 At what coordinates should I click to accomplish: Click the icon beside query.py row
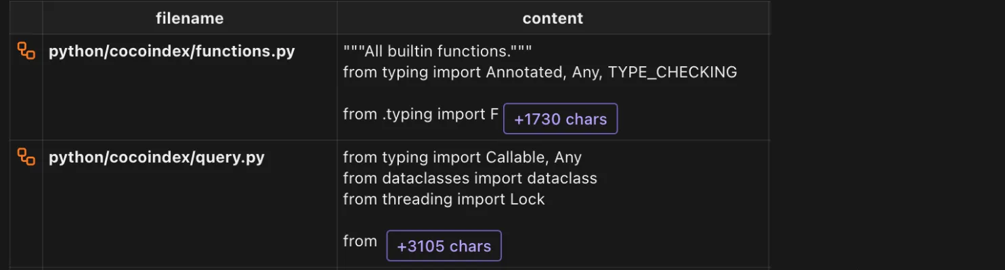click(26, 157)
